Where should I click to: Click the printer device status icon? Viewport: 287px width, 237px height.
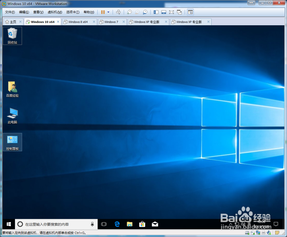(x=263, y=233)
